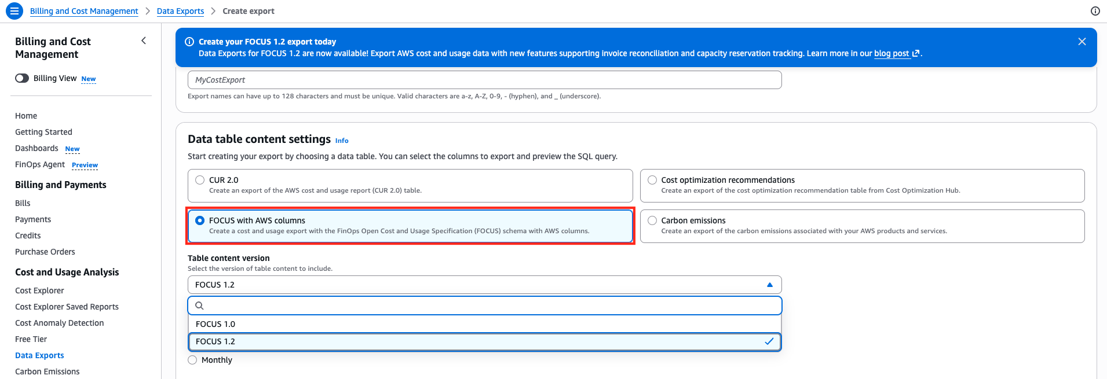Open Dashboards in the sidebar
The width and height of the screenshot is (1107, 379).
click(x=36, y=148)
